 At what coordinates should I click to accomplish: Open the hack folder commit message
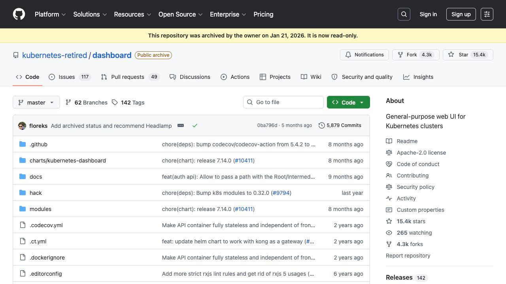point(216,193)
